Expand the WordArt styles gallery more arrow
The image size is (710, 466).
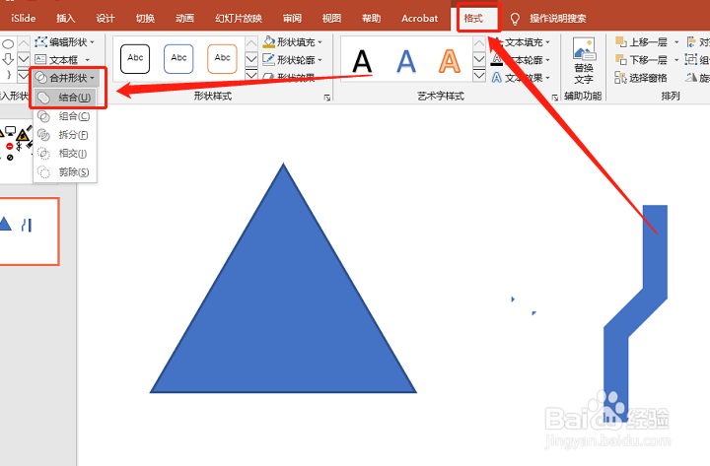(x=479, y=75)
